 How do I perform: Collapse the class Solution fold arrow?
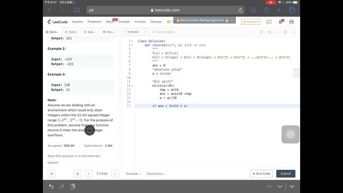[x=132, y=41]
